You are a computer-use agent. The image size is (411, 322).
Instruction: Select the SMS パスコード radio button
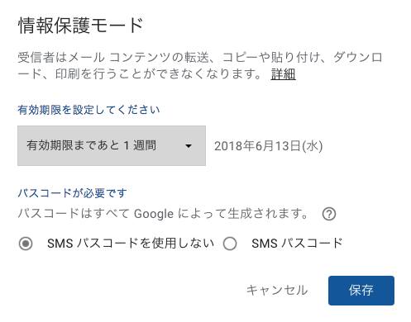click(230, 244)
